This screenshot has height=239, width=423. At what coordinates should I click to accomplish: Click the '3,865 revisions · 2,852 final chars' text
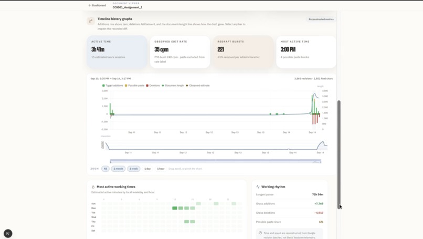313,79
